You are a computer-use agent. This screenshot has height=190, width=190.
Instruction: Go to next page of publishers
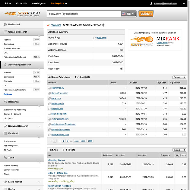pos(55,141)
